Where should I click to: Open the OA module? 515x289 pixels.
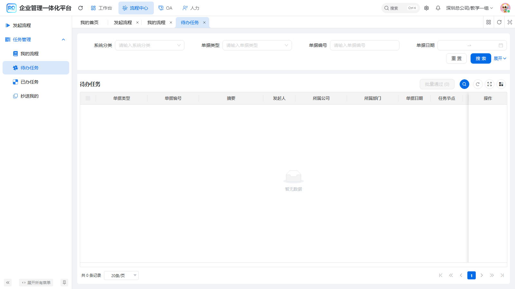(165, 8)
